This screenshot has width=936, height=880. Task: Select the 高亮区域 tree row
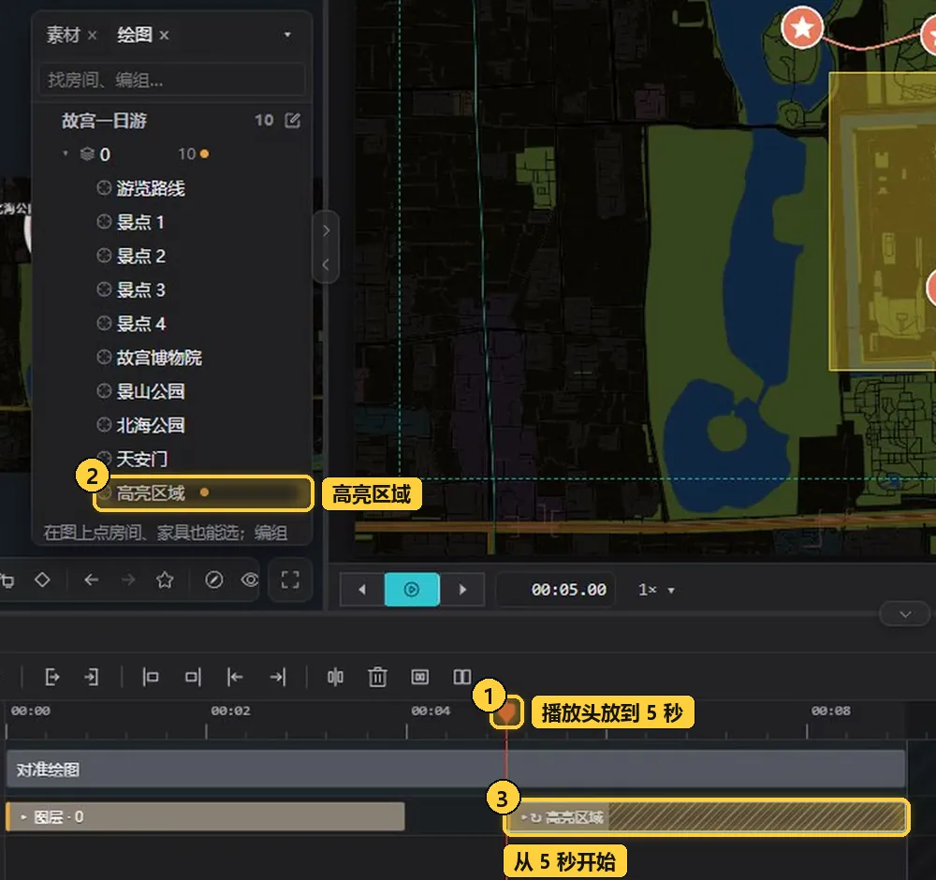click(203, 493)
